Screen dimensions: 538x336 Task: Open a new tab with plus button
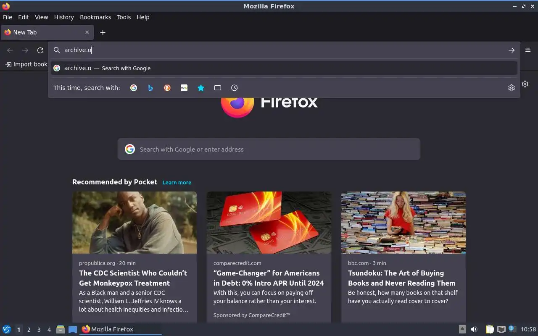[x=103, y=32]
